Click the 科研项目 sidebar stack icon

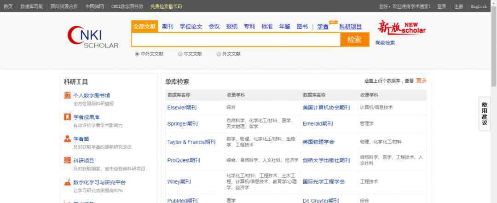click(x=67, y=161)
